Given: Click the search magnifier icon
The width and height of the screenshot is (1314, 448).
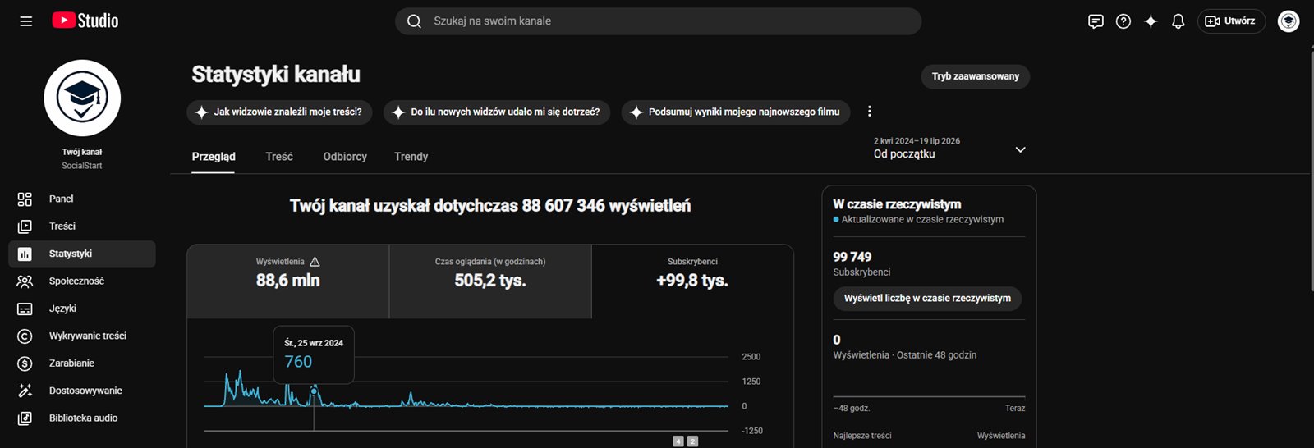Looking at the screenshot, I should click(x=415, y=21).
